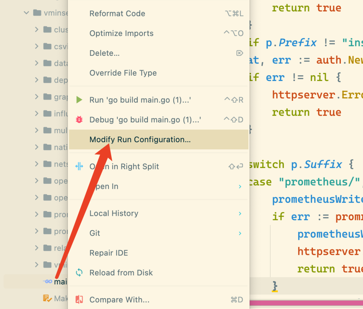
Task: Click the 'Delete...' menu entry
Action: click(104, 53)
